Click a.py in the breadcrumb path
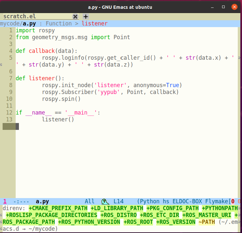242x233 pixels. (x=29, y=23)
